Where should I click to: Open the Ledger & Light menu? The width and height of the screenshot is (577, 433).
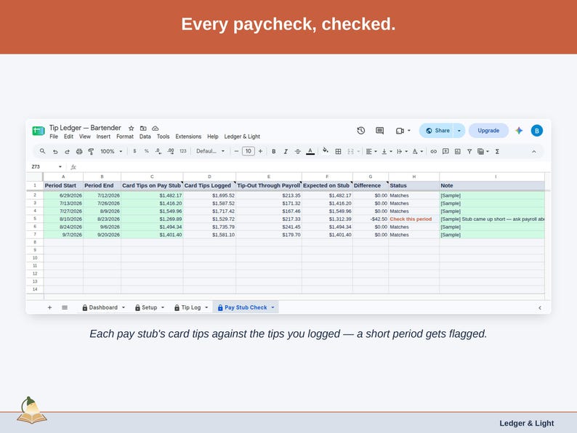[242, 137]
